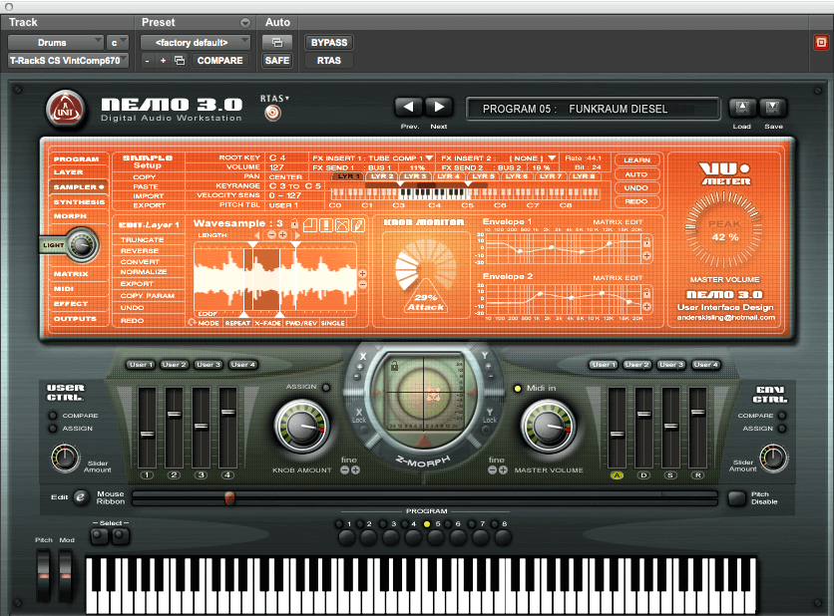
Task: Click the LENGTH plus icon
Action: 282,235
